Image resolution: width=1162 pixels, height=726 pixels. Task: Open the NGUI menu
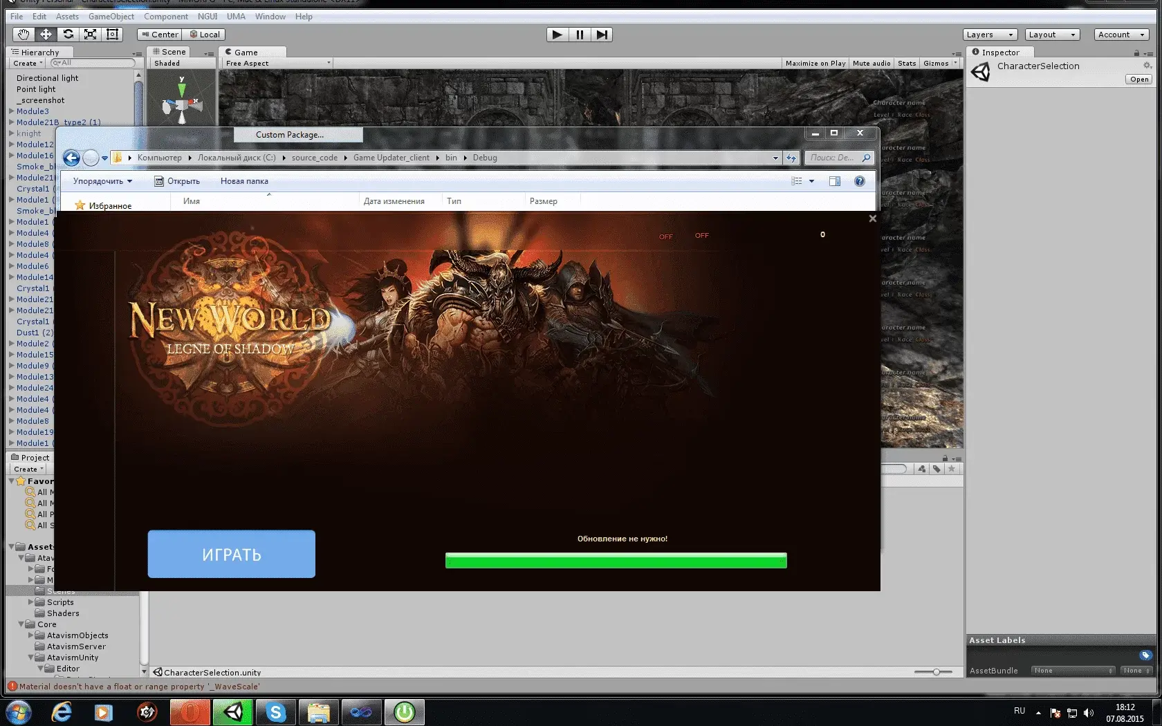click(207, 17)
